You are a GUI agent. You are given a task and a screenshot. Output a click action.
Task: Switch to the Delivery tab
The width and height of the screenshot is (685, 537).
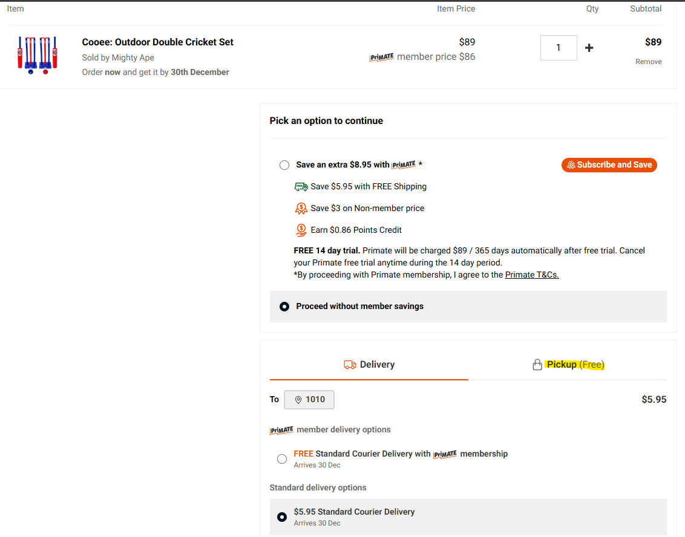[369, 365]
